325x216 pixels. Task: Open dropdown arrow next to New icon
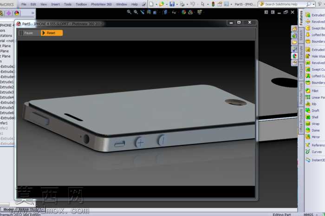tap(156, 4)
